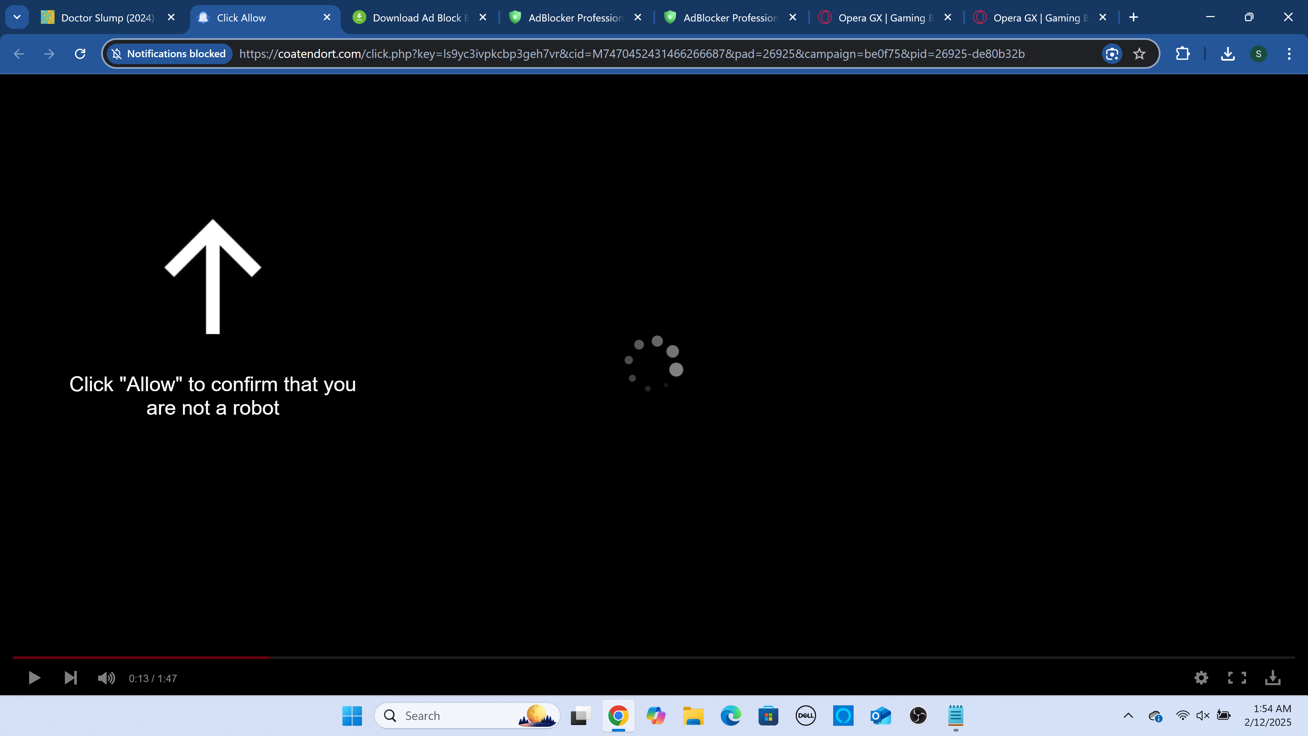
Task: Skip to next video
Action: (x=71, y=678)
